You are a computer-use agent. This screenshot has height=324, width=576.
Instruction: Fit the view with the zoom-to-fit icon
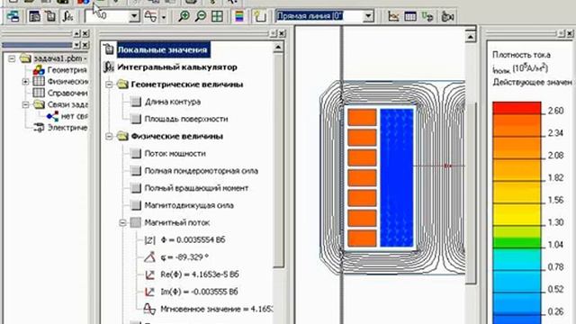coord(218,16)
